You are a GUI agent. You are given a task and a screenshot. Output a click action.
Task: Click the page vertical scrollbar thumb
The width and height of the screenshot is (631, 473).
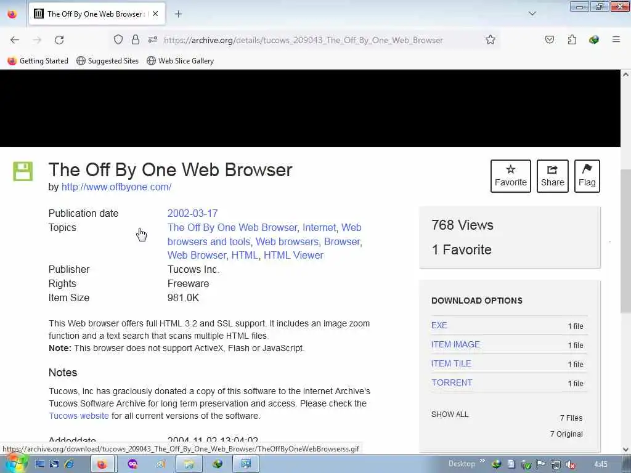coord(625,241)
